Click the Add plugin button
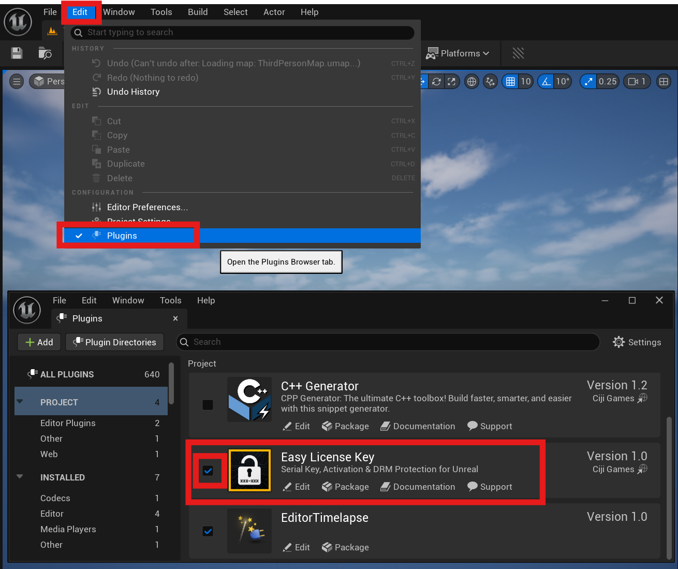This screenshot has width=678, height=569. click(x=39, y=342)
